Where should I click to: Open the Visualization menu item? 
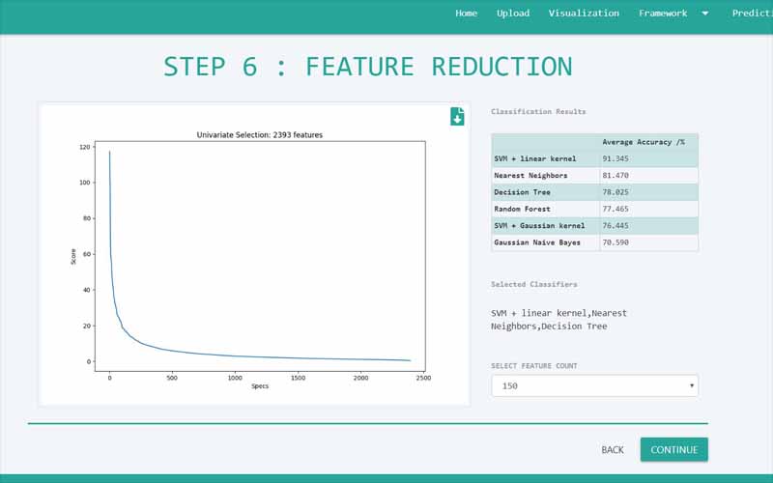[584, 14]
